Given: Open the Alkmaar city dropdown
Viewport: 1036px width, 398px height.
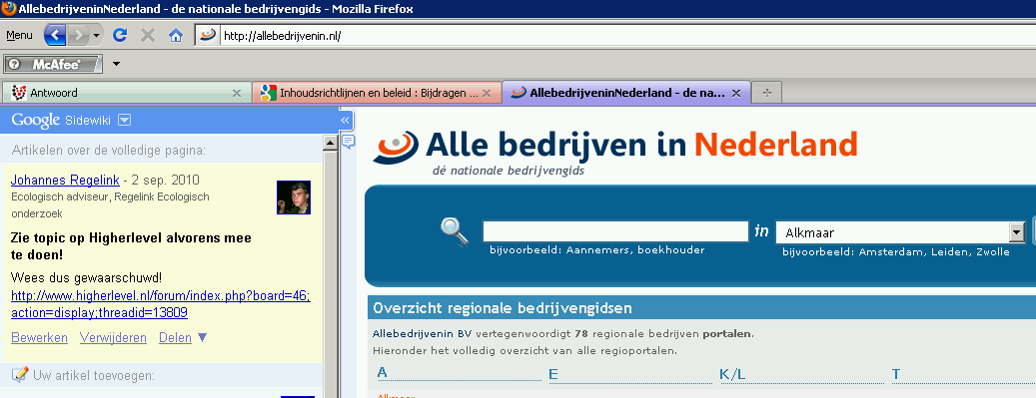Looking at the screenshot, I should click(900, 232).
